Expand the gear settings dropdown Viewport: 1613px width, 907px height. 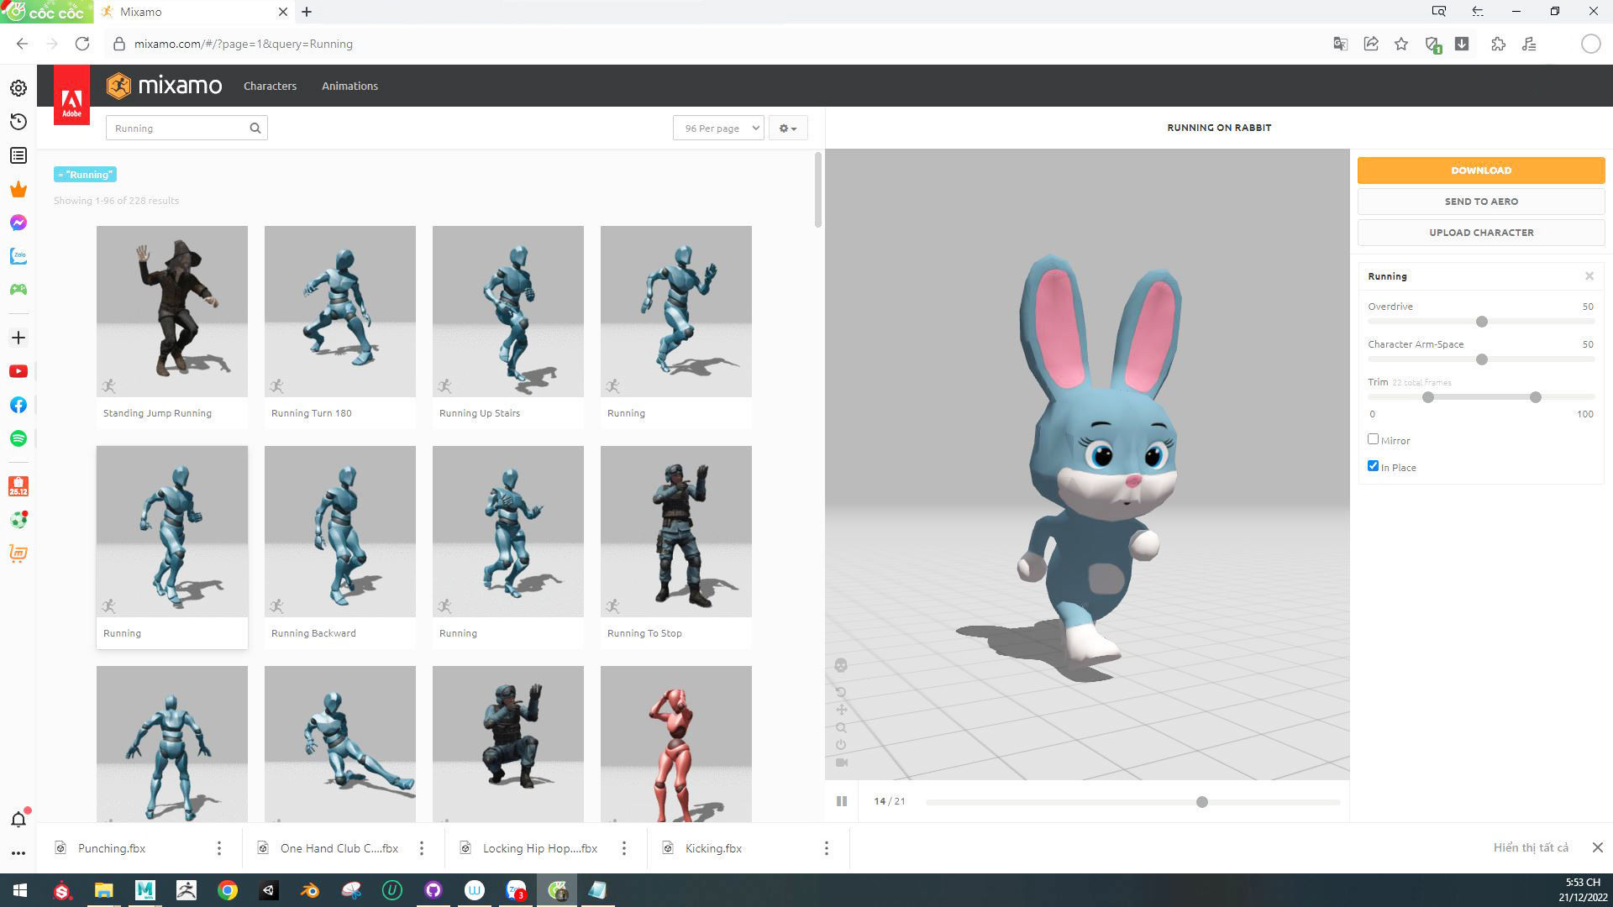click(787, 128)
